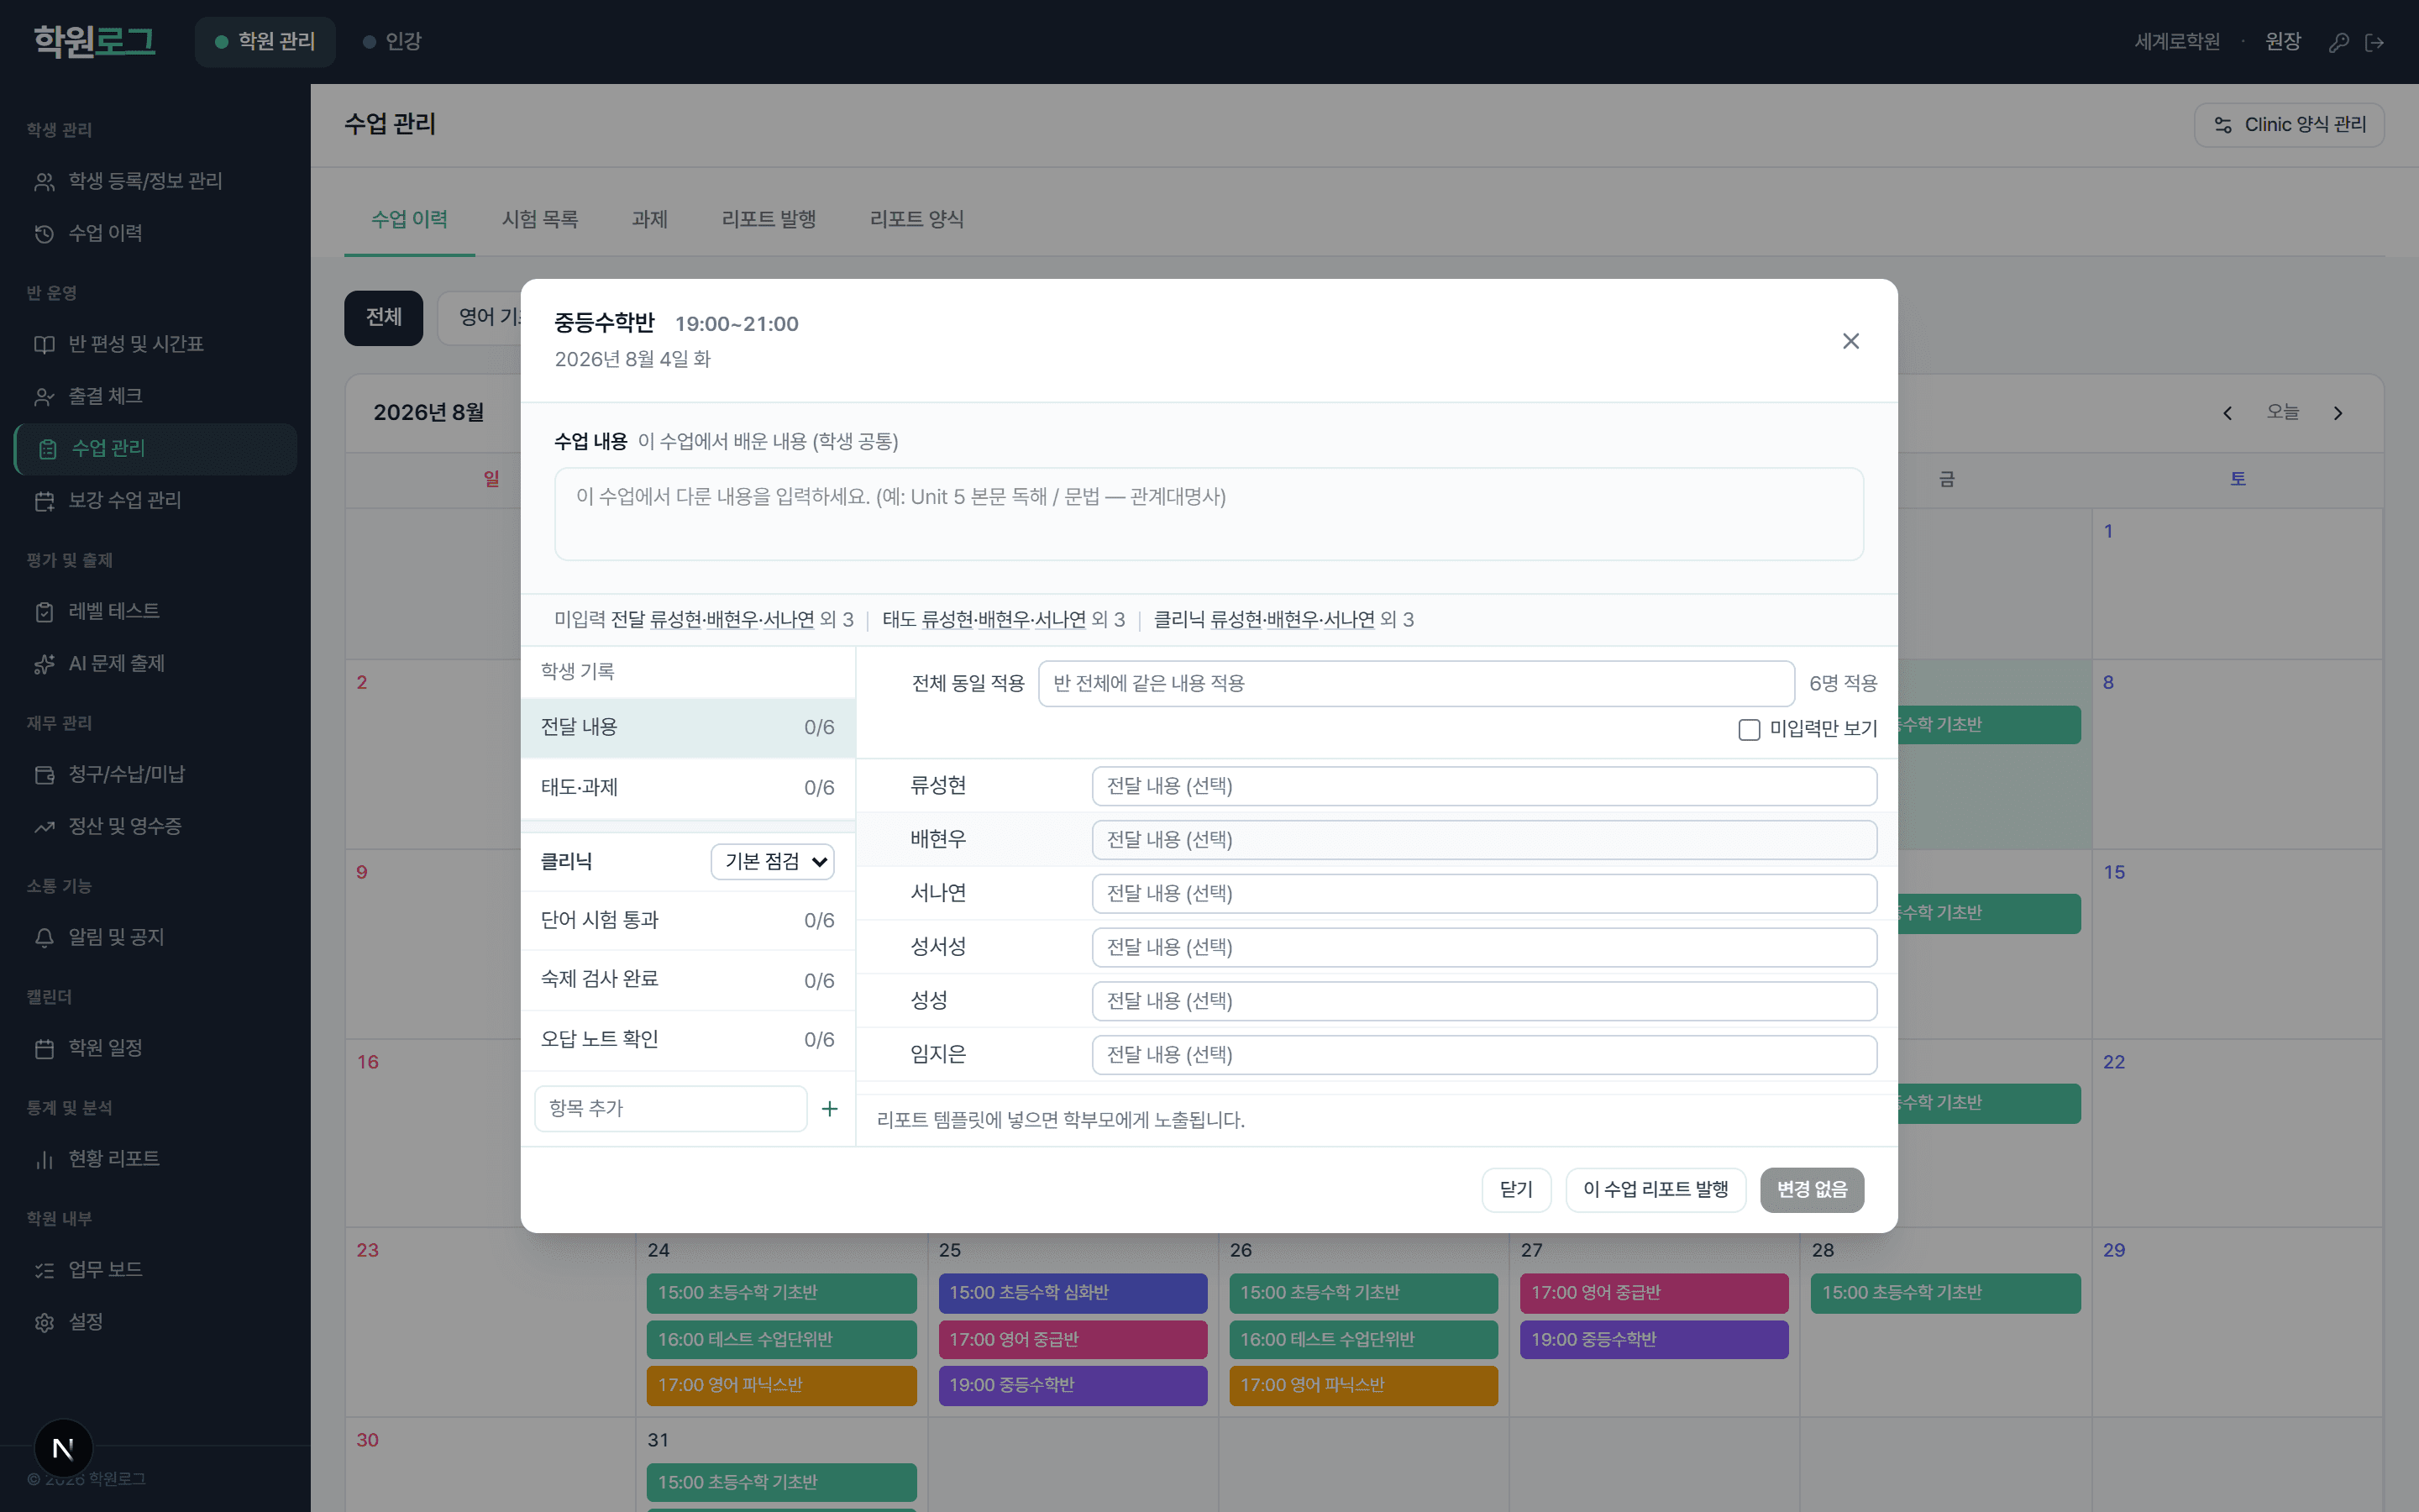
Task: Click the 업무 보드 checklist icon
Action: pos(44,1270)
